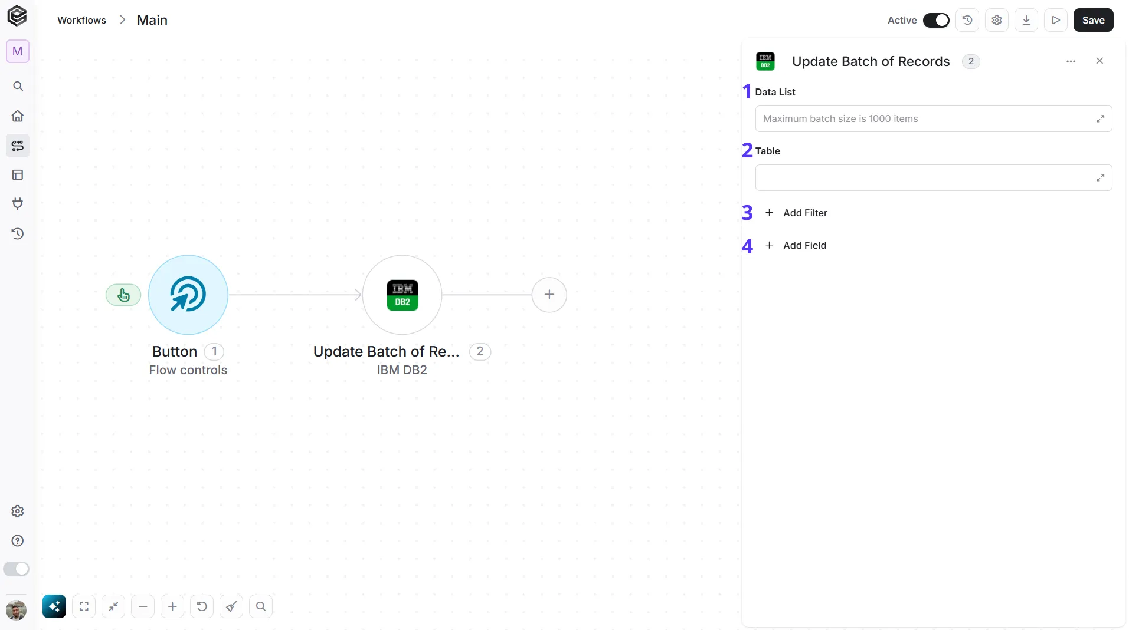Open the user profile avatar

[x=16, y=610]
